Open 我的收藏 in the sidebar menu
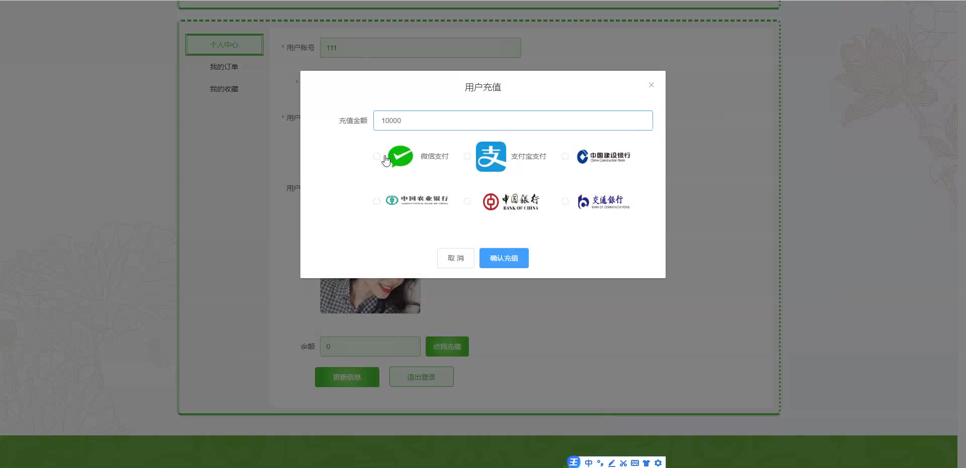This screenshot has height=468, width=966. coord(224,89)
